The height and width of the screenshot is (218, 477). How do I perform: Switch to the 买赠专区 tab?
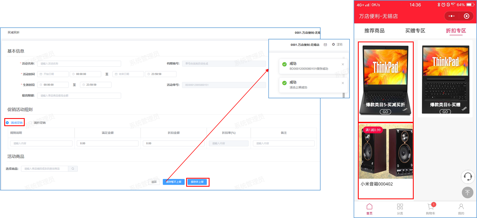click(415, 31)
